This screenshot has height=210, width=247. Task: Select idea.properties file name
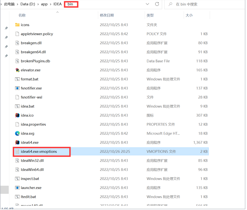point(33,125)
